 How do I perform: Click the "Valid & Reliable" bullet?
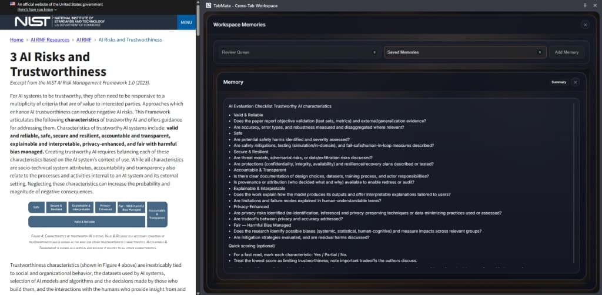(x=248, y=115)
